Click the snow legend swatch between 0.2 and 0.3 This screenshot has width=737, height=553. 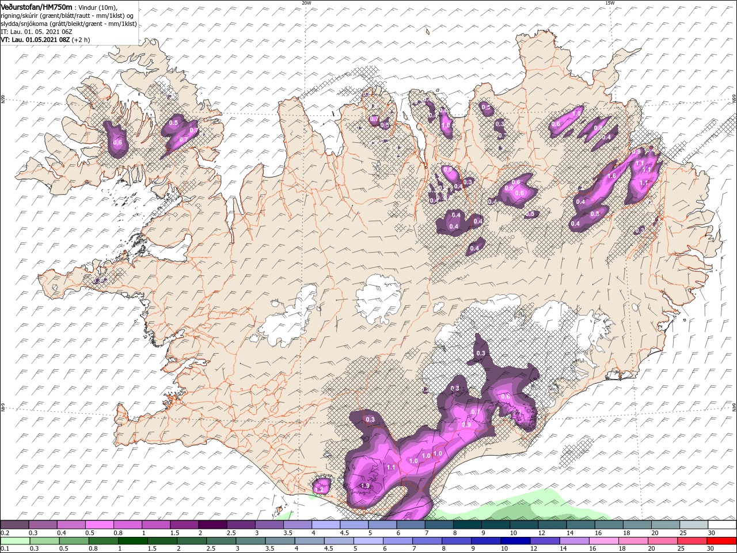click(14, 524)
